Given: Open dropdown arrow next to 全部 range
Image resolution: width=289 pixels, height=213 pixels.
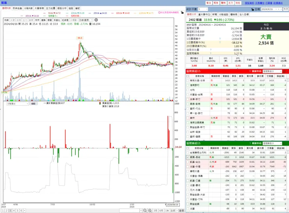Looking at the screenshot, I should click(x=177, y=210).
